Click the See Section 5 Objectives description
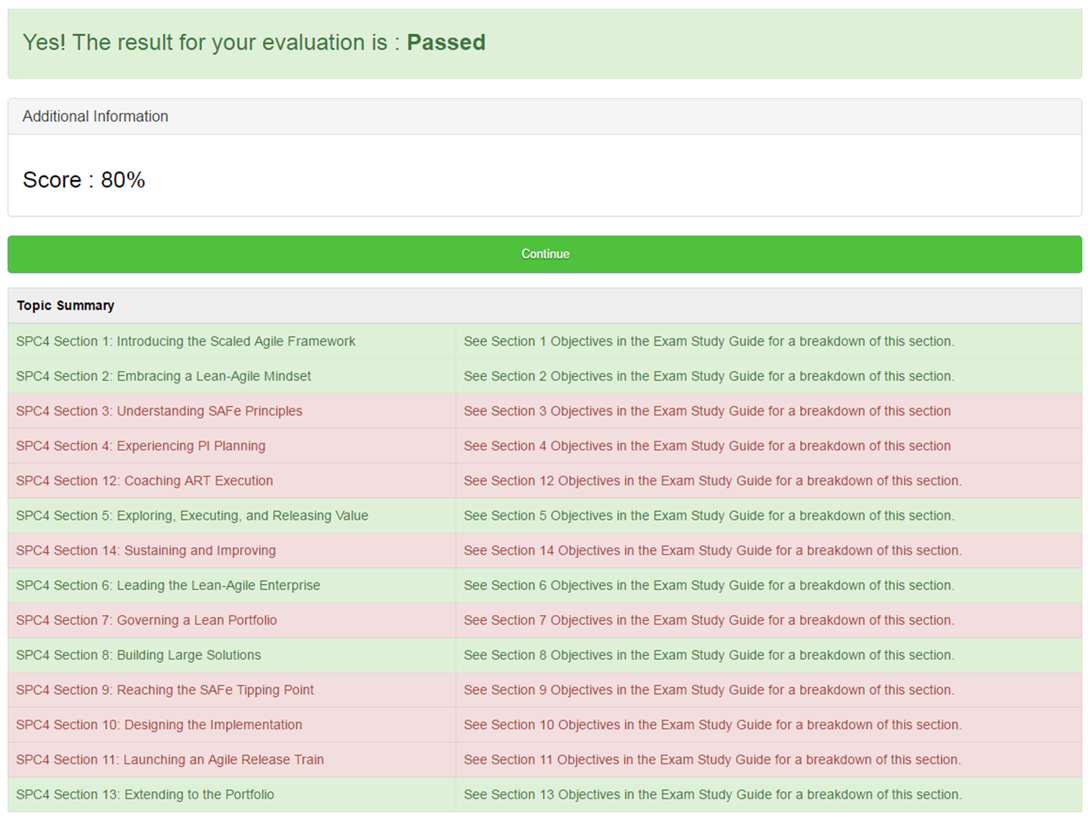This screenshot has width=1088, height=816. click(709, 515)
